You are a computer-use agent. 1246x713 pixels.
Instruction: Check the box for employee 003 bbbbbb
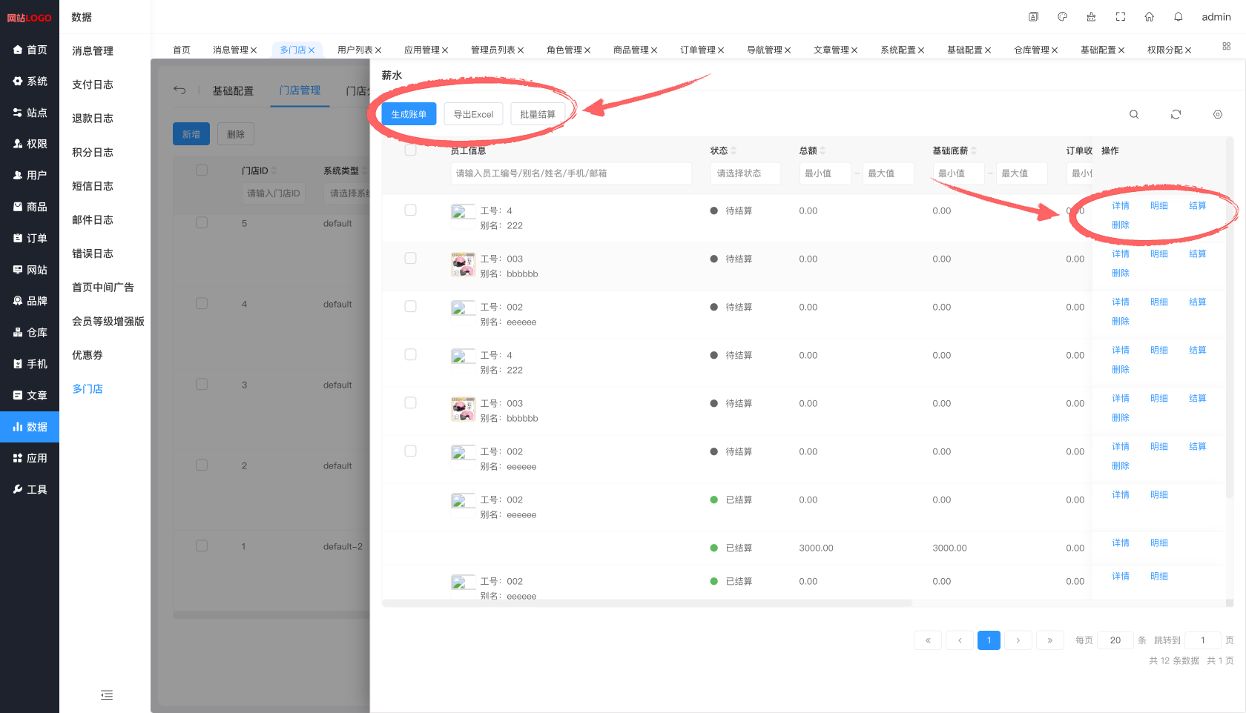click(410, 258)
